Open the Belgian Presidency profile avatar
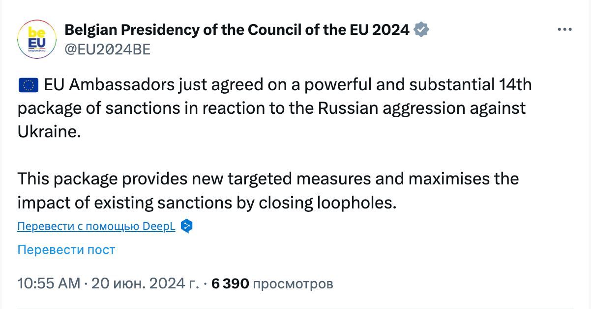The width and height of the screenshot is (591, 309). coord(37,40)
